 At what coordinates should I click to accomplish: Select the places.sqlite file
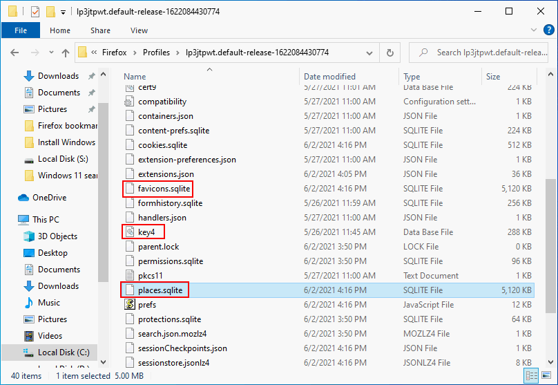(x=160, y=290)
